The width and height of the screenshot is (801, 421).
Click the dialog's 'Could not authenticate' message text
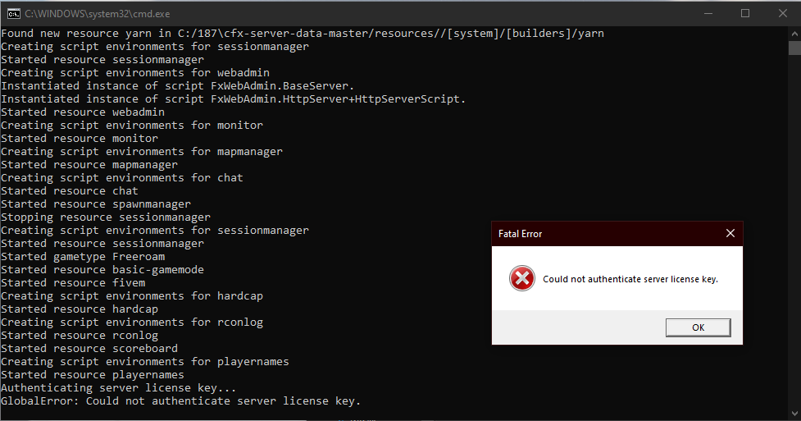(x=630, y=279)
